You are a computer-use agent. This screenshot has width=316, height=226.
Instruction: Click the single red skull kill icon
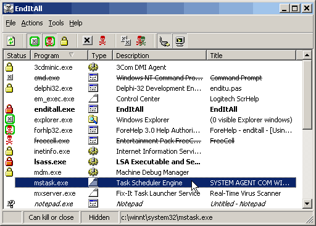pyautogui.click(x=102, y=41)
